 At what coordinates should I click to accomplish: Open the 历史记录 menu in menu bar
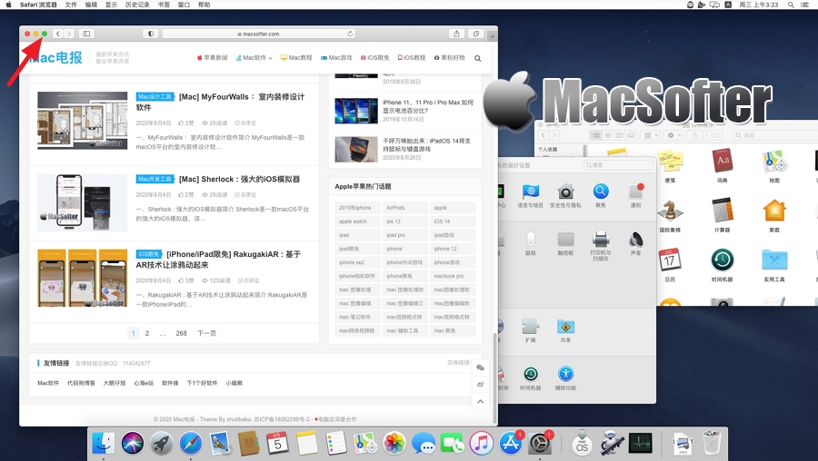coord(137,5)
